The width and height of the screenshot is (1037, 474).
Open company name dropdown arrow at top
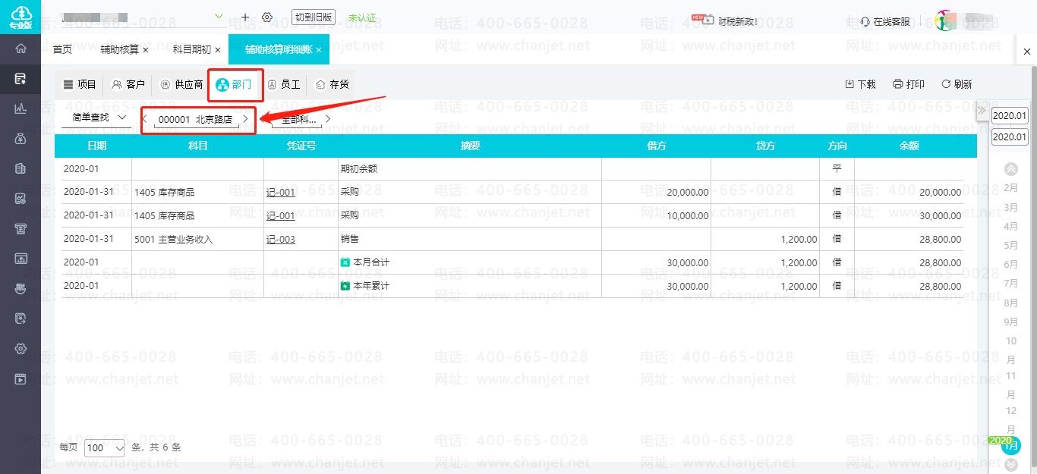(219, 16)
